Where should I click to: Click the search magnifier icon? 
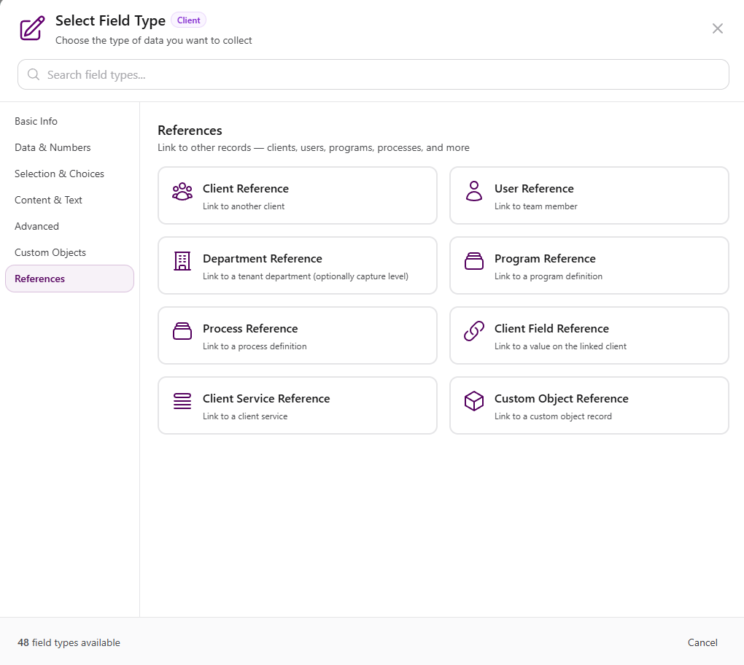(x=34, y=74)
